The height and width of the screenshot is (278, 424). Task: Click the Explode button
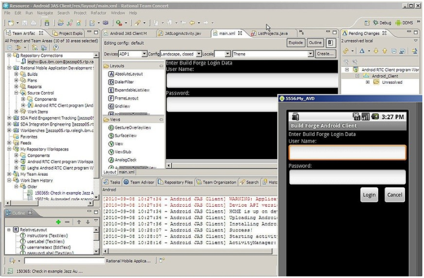295,42
